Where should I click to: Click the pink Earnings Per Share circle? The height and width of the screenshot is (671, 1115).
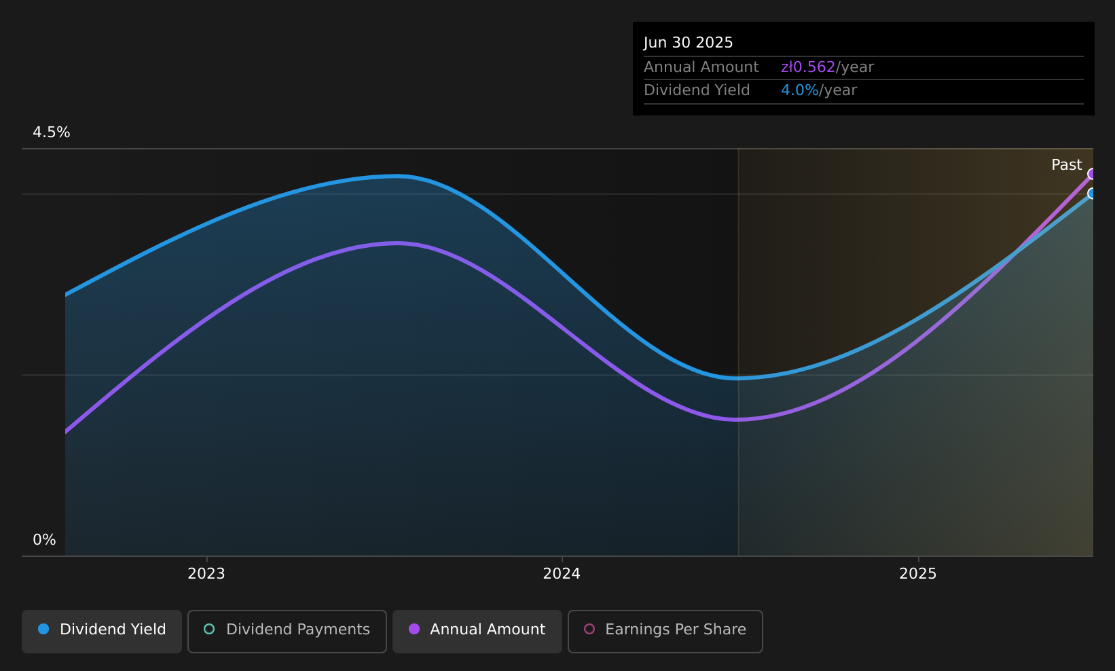[589, 629]
